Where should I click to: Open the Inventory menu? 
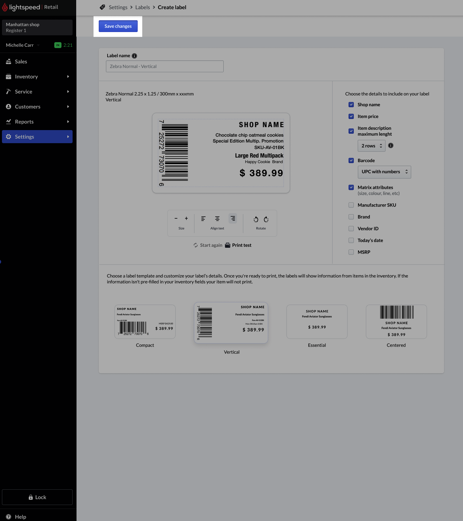pyautogui.click(x=37, y=76)
